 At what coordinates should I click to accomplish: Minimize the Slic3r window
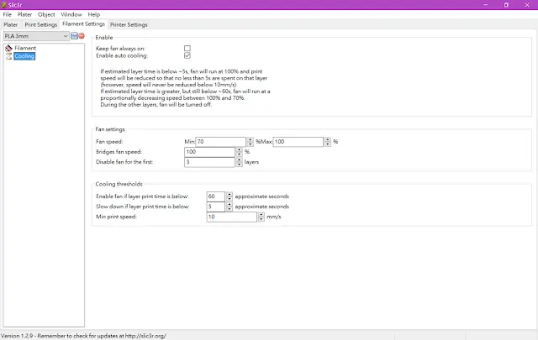tap(486, 5)
